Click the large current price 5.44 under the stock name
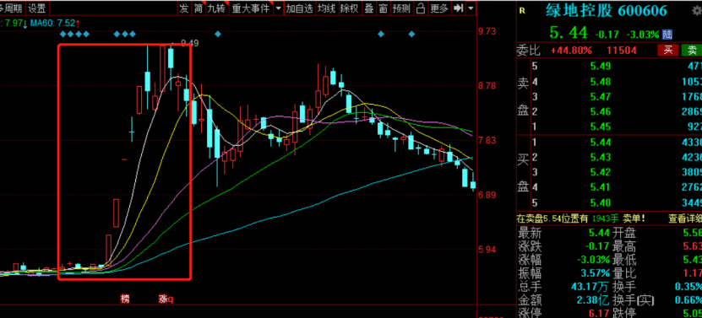This screenshot has width=702, height=318. click(569, 33)
